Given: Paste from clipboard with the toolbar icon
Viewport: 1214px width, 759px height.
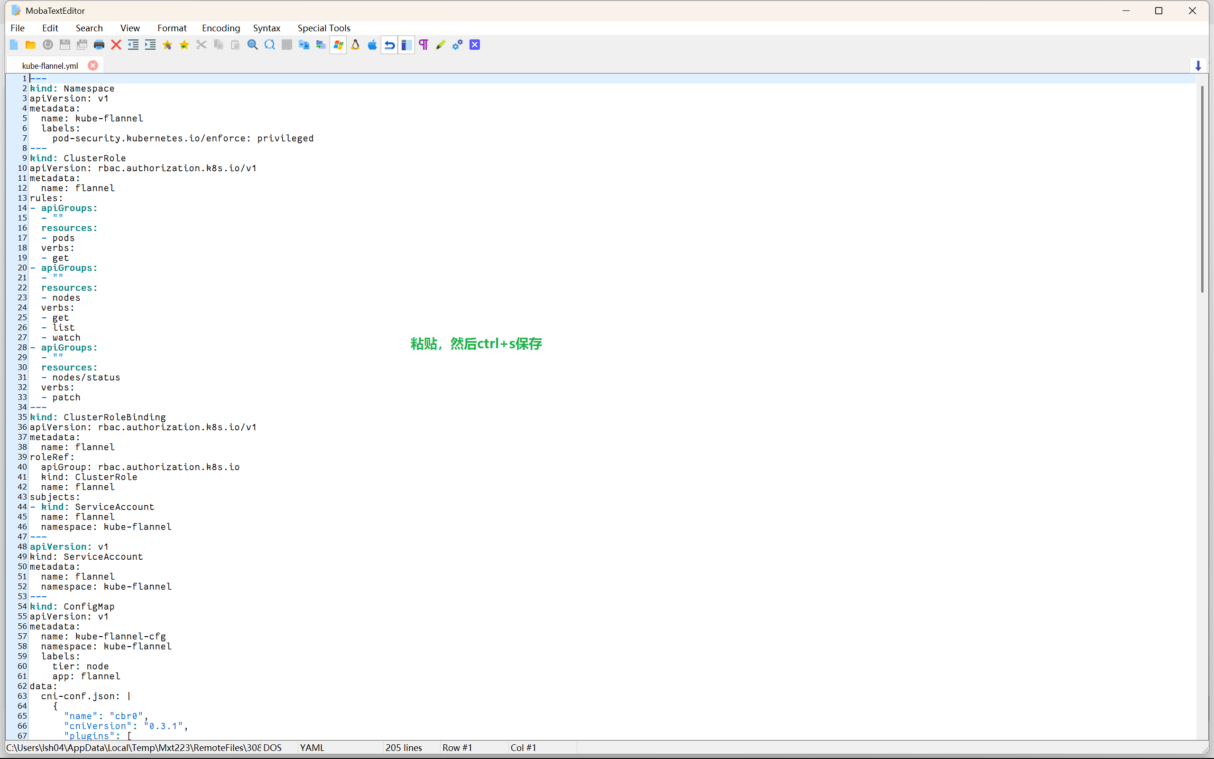Looking at the screenshot, I should pyautogui.click(x=235, y=45).
